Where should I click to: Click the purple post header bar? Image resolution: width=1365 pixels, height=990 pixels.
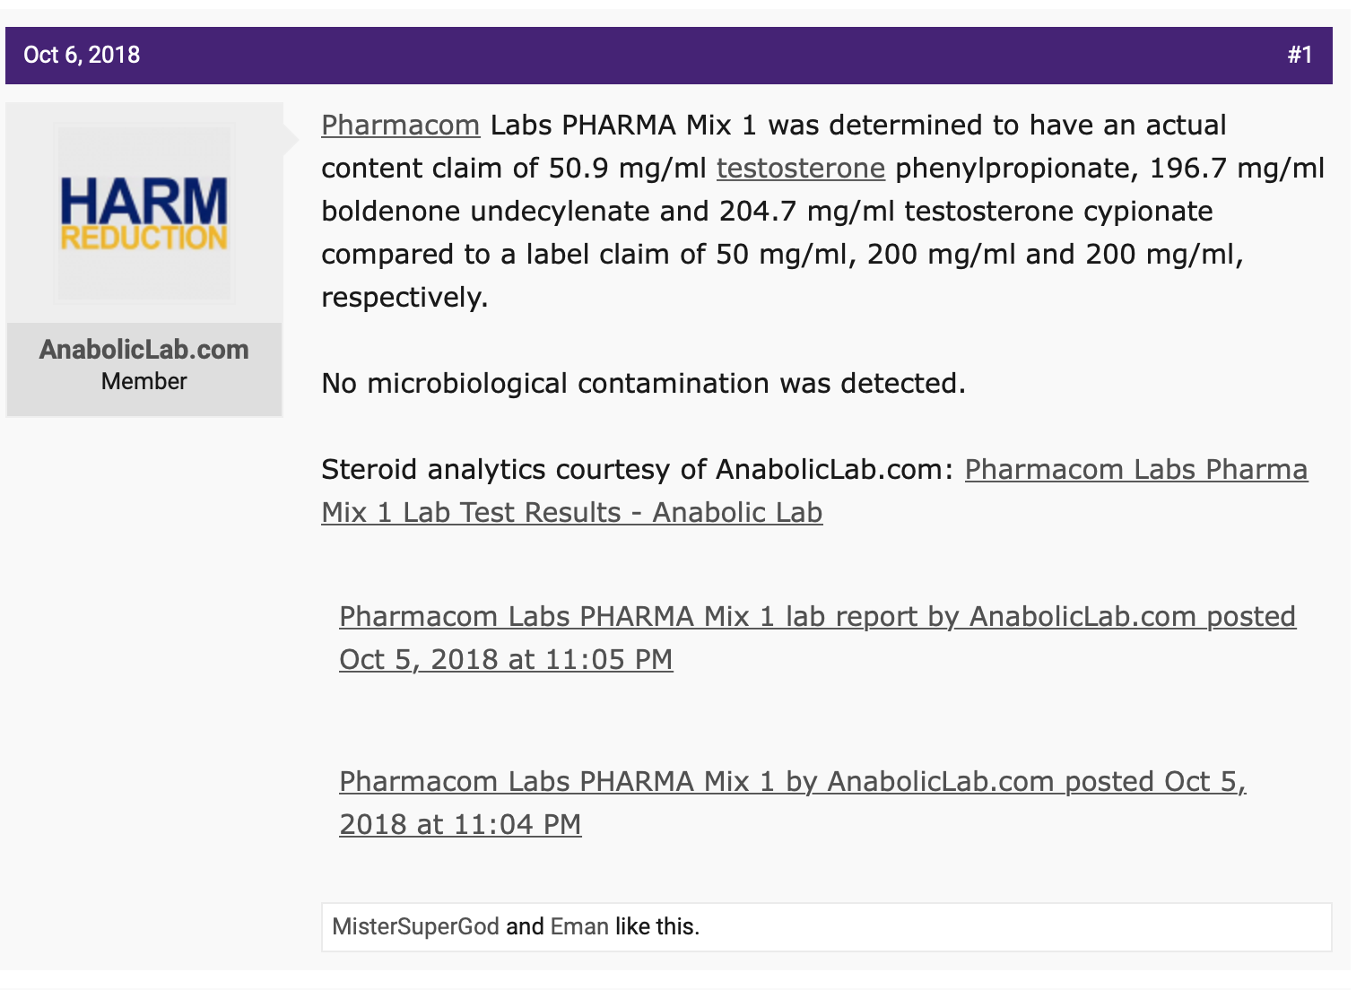tap(669, 56)
